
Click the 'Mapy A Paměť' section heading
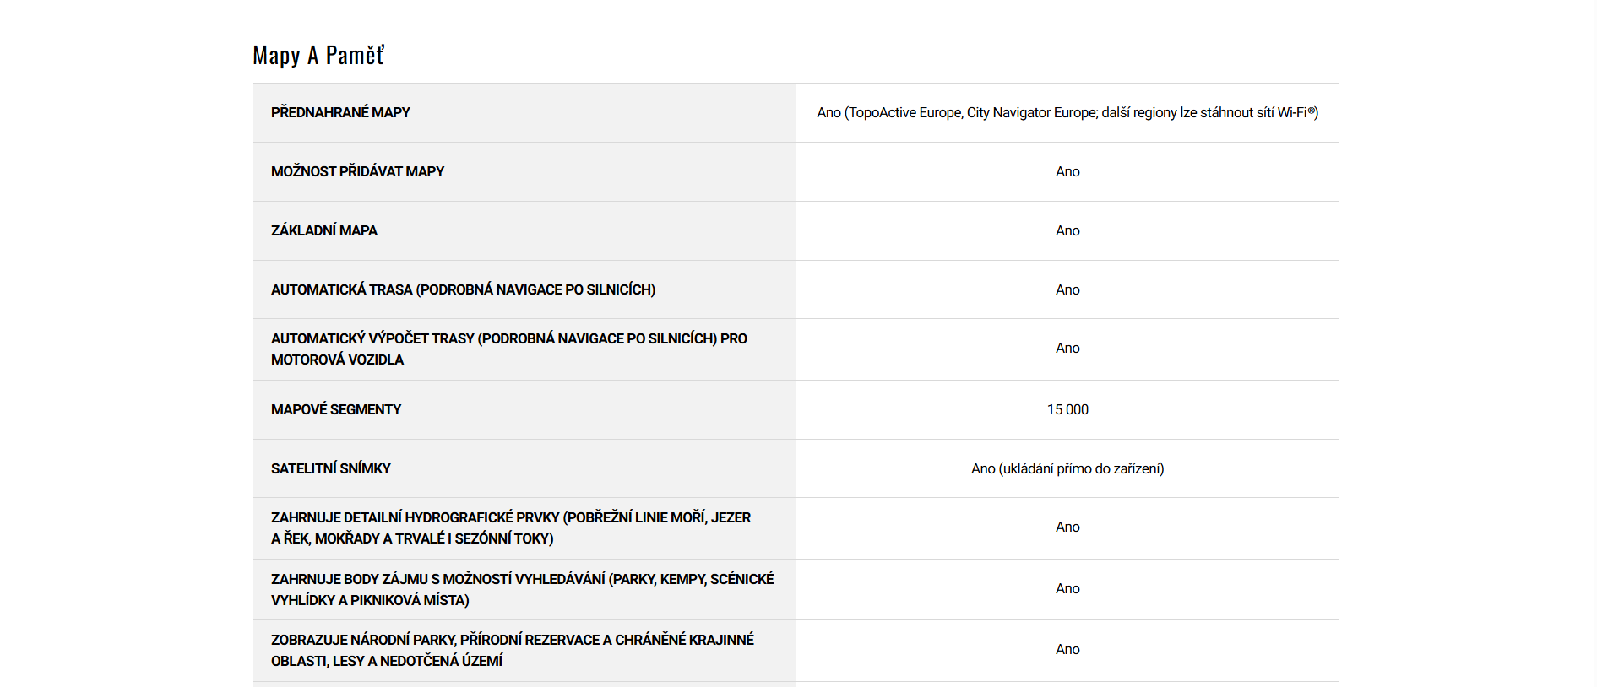tap(318, 56)
